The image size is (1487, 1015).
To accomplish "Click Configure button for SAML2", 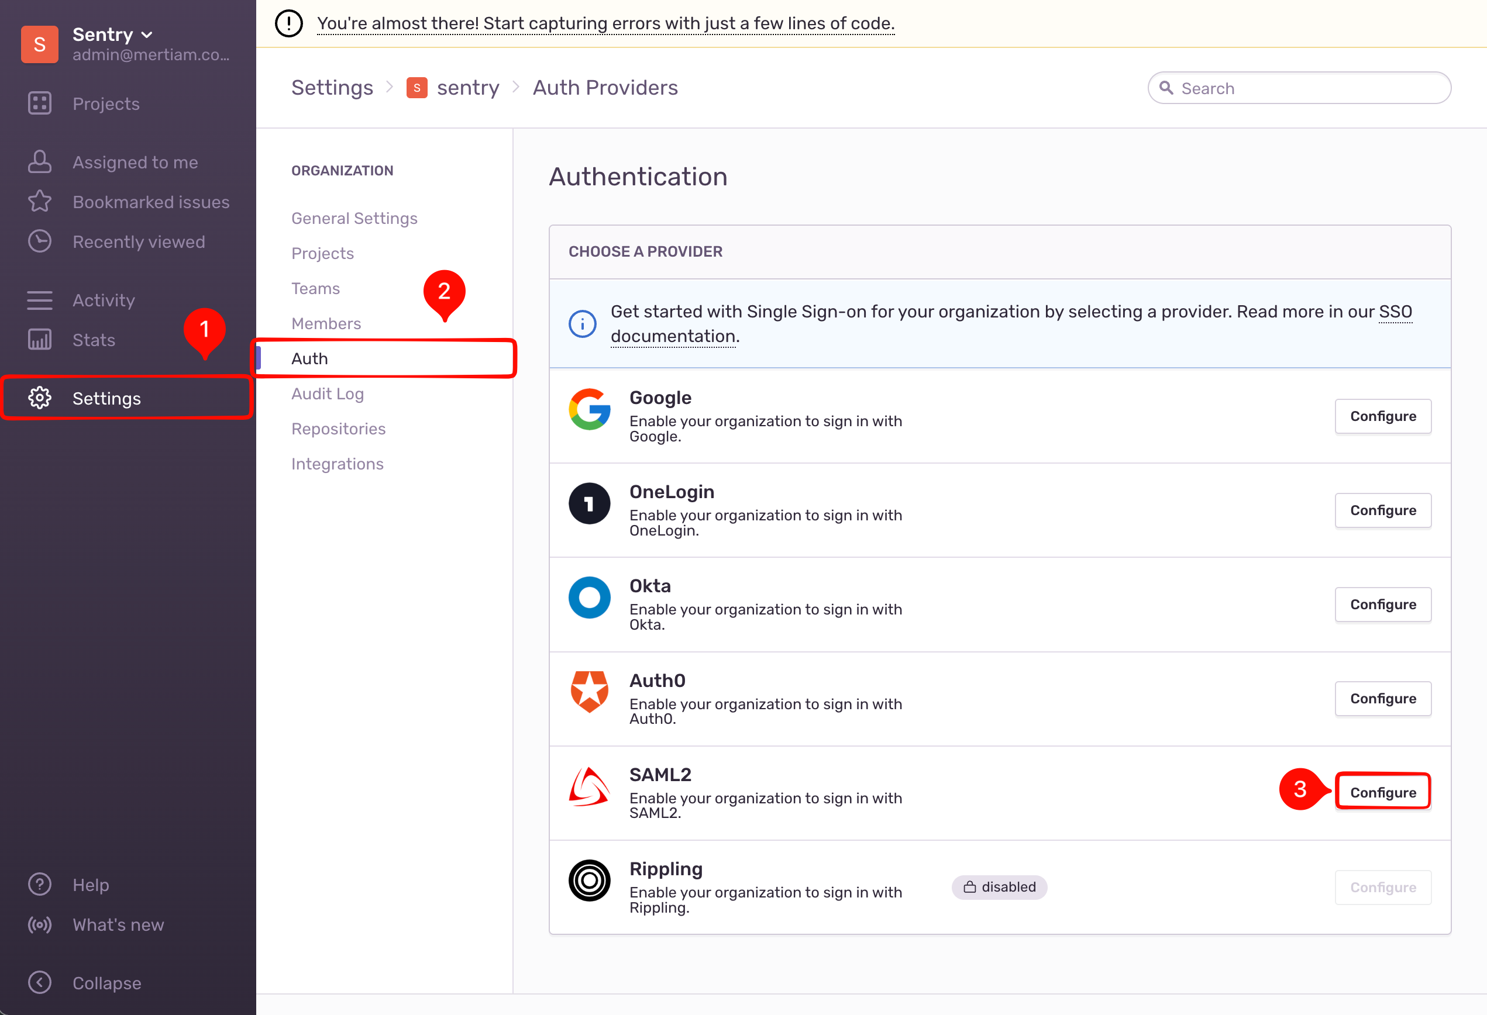I will pyautogui.click(x=1383, y=792).
